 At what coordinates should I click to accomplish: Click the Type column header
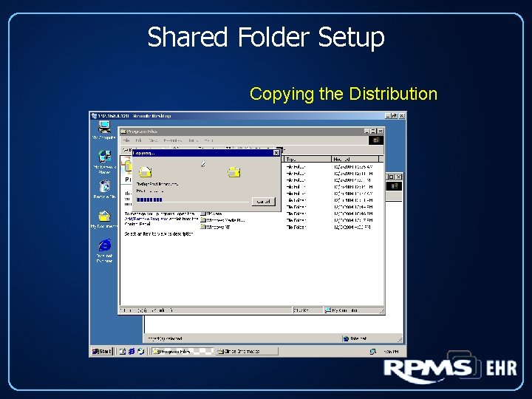307,159
